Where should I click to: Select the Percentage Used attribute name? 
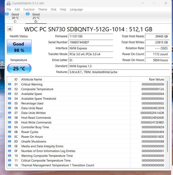[x=32, y=103]
